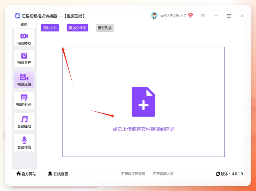Visit 官方网站 link
Image resolution: width=256 pixels, height=191 pixels.
point(29,174)
